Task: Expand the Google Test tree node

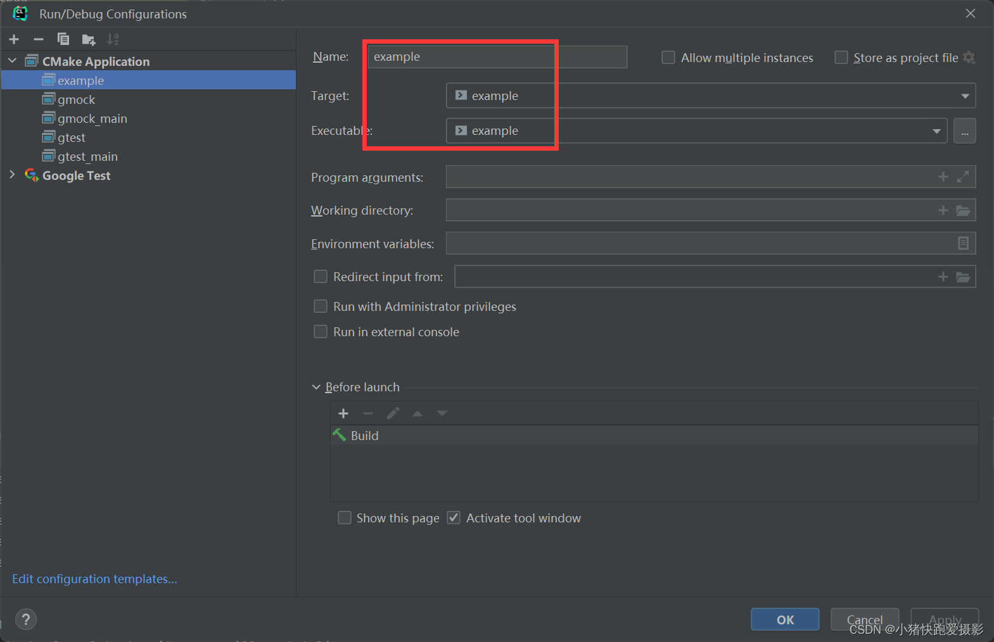Action: click(x=12, y=175)
